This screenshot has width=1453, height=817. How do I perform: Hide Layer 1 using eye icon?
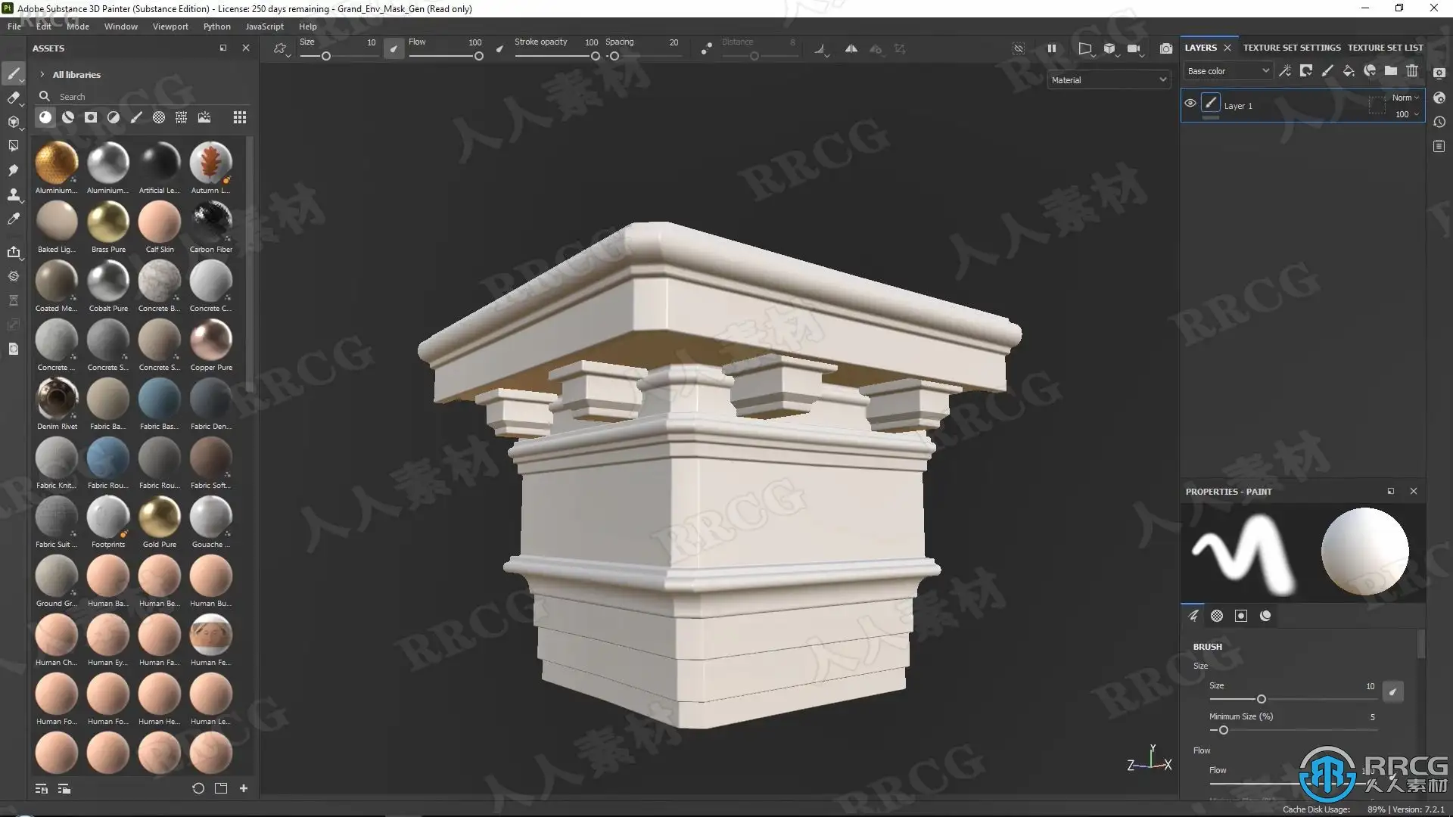click(1190, 104)
